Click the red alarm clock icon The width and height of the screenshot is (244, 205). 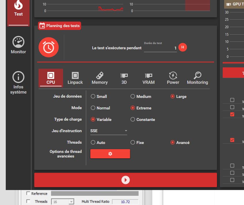49,47
